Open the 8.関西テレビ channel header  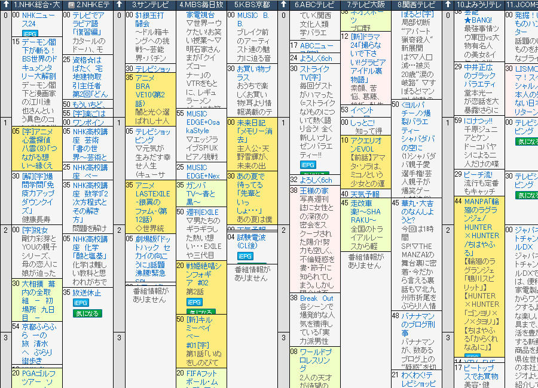pyautogui.click(x=417, y=5)
